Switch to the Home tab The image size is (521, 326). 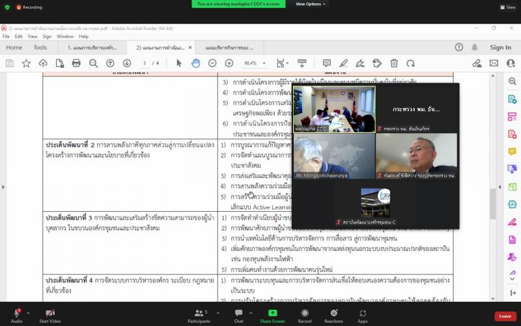pos(14,48)
